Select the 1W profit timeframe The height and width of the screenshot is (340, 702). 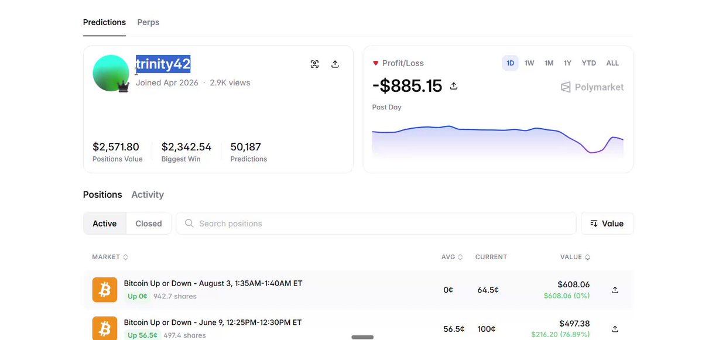529,63
